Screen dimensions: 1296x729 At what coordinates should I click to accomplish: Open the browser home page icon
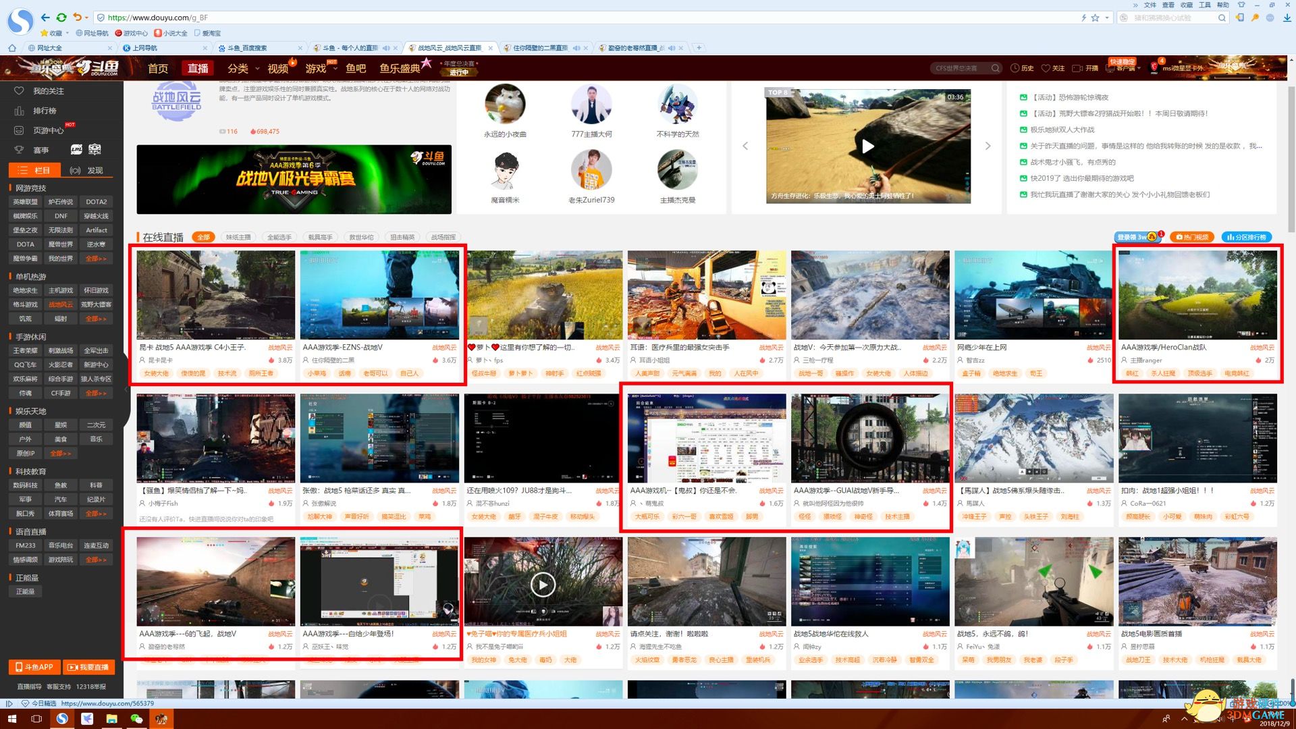(x=11, y=48)
